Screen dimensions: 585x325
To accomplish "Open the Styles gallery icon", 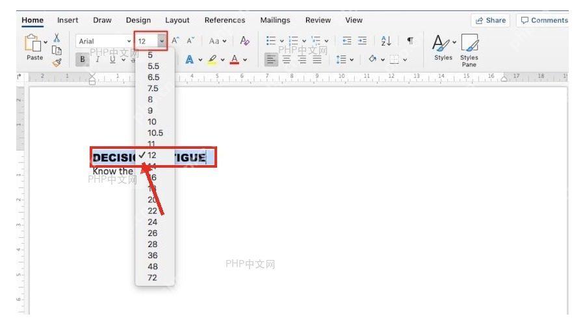I will coord(441,44).
